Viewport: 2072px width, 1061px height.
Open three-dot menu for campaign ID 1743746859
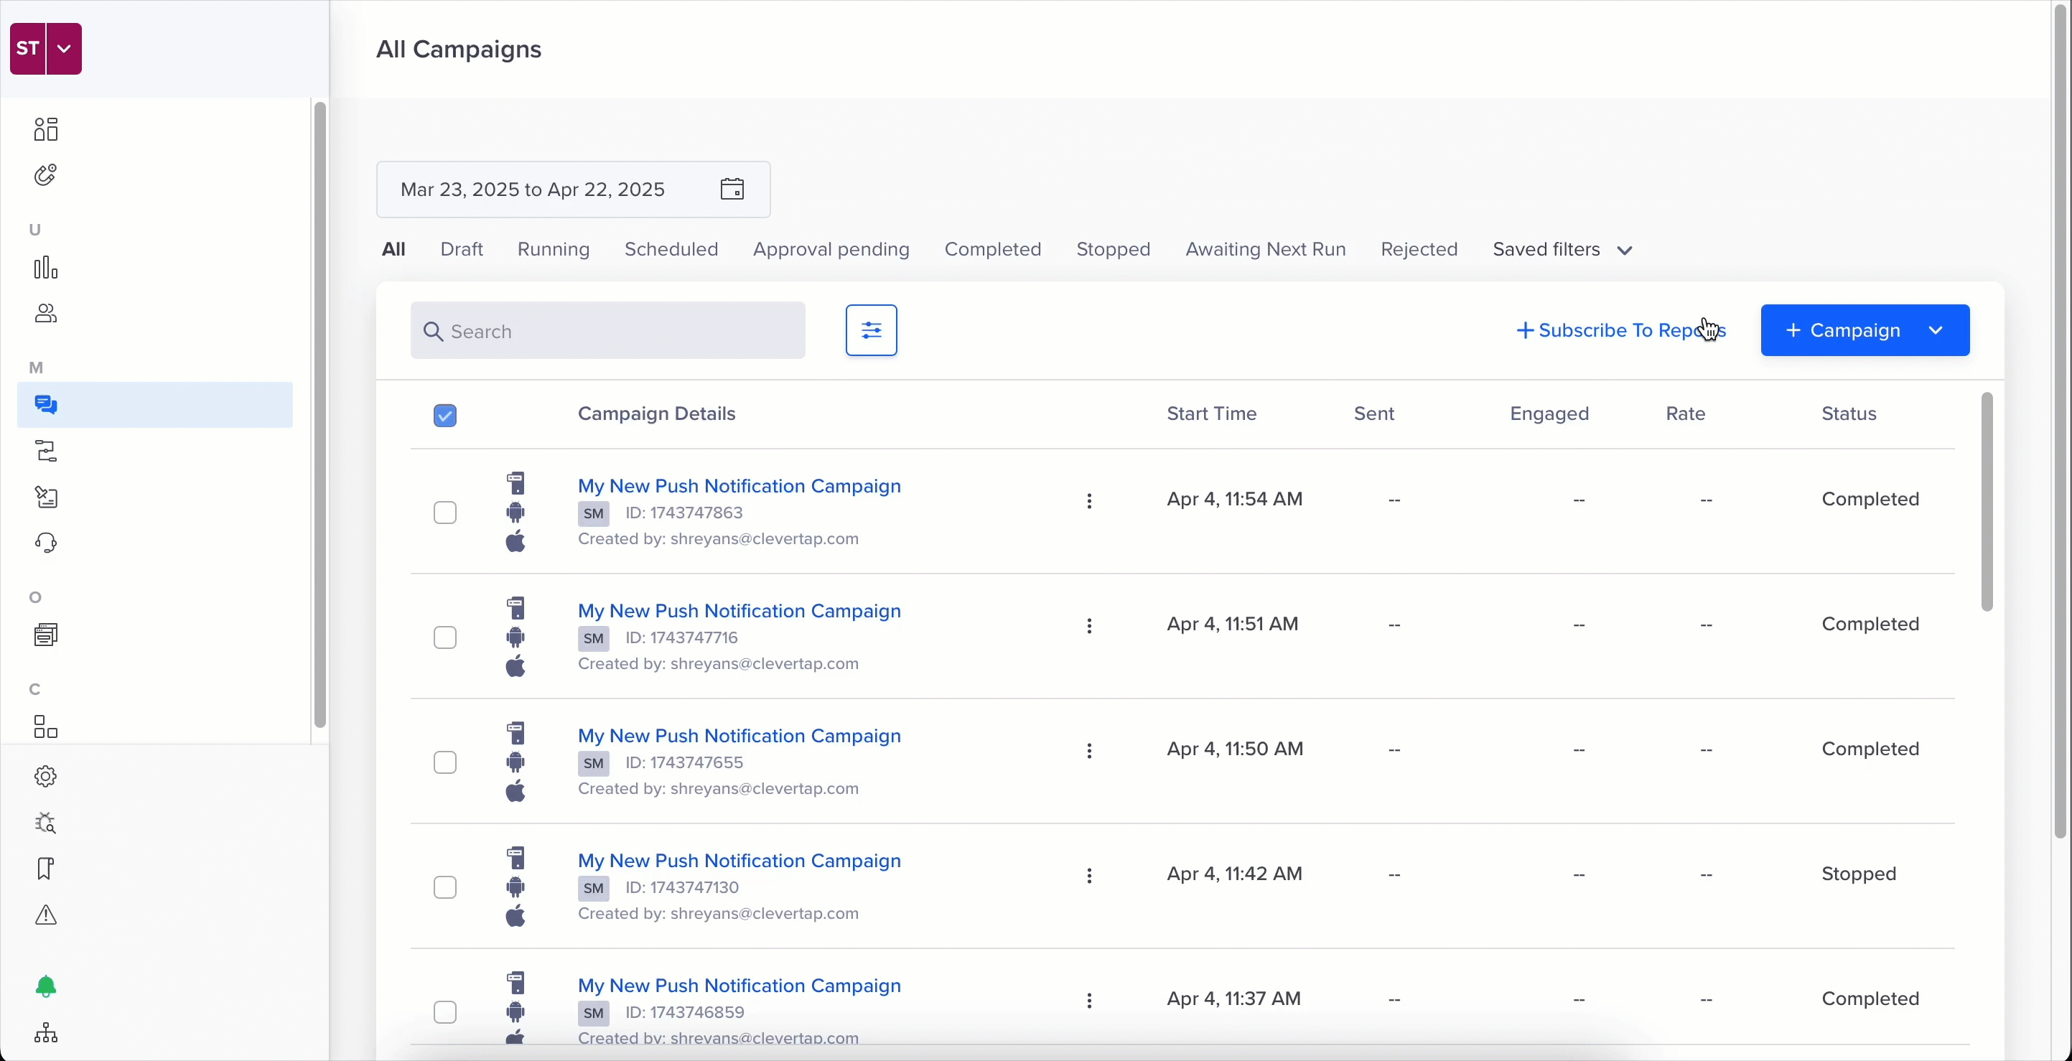coord(1089,1000)
